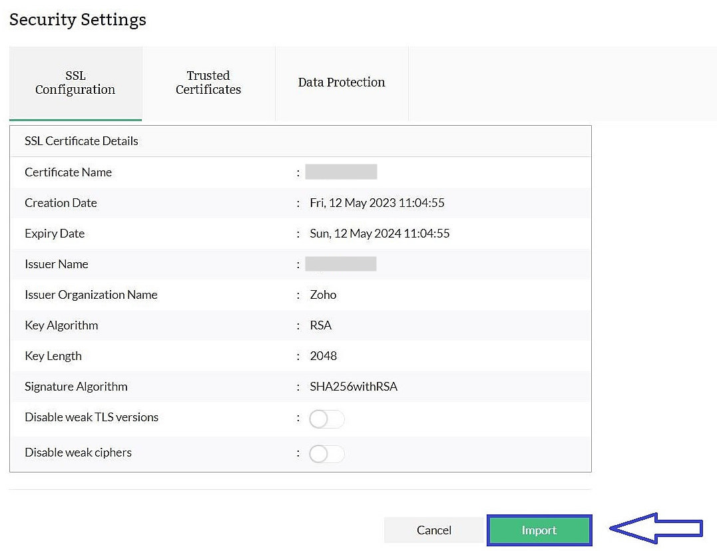Click the Security Settings heading

77,20
